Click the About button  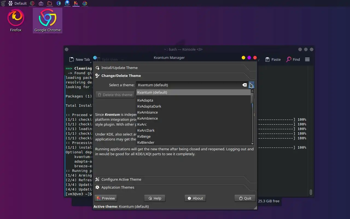coord(195,198)
